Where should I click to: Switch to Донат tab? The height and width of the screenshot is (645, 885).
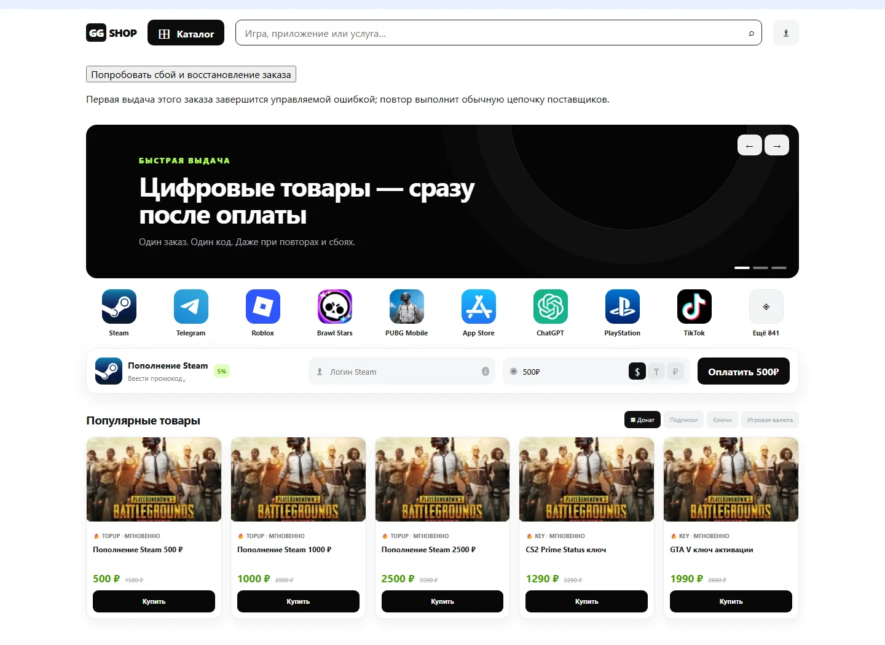pos(642,420)
